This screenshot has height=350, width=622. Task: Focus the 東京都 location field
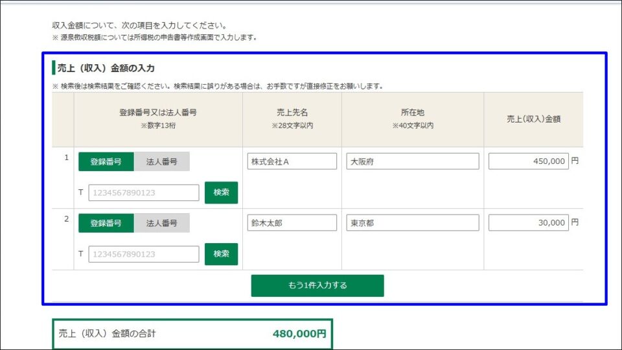(x=413, y=223)
